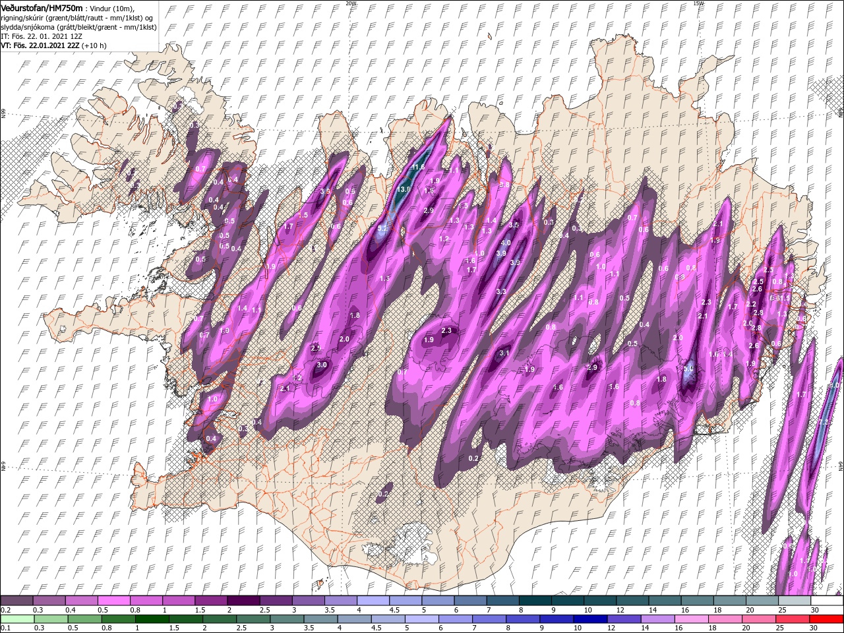Click the 'Veðurstofan/HM750m' title text
This screenshot has width=844, height=633.
pyautogui.click(x=42, y=7)
